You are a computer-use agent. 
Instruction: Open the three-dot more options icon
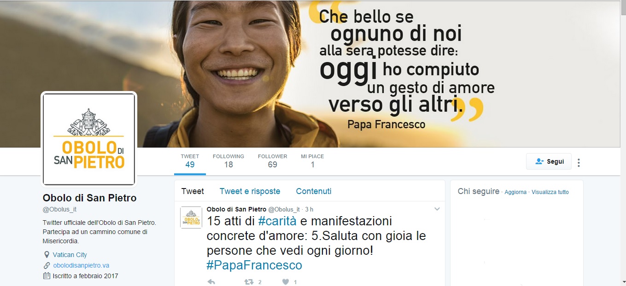click(579, 162)
